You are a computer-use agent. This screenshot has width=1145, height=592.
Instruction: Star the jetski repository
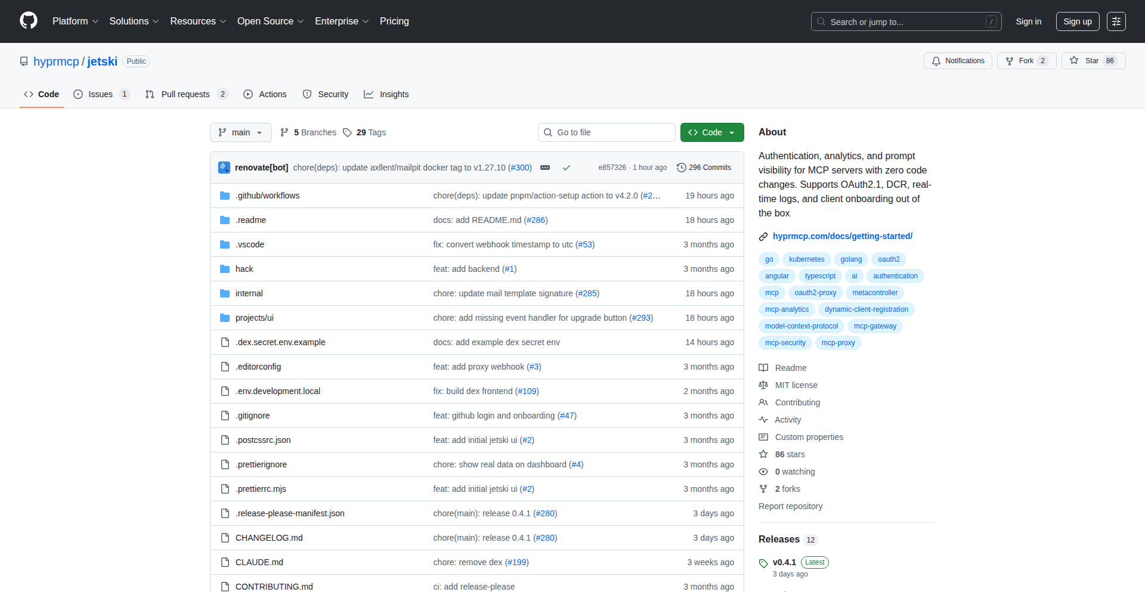[1093, 61]
